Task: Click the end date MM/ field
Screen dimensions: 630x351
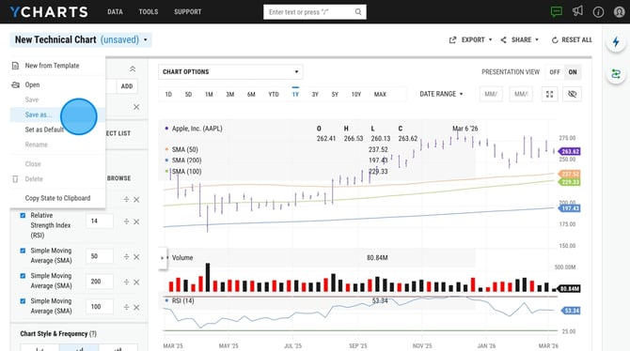Action: tap(521, 94)
